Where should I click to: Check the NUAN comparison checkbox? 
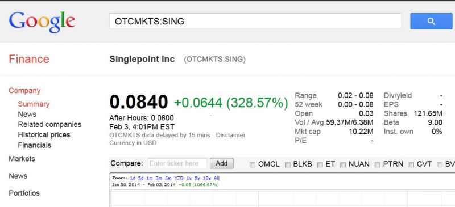coord(343,164)
